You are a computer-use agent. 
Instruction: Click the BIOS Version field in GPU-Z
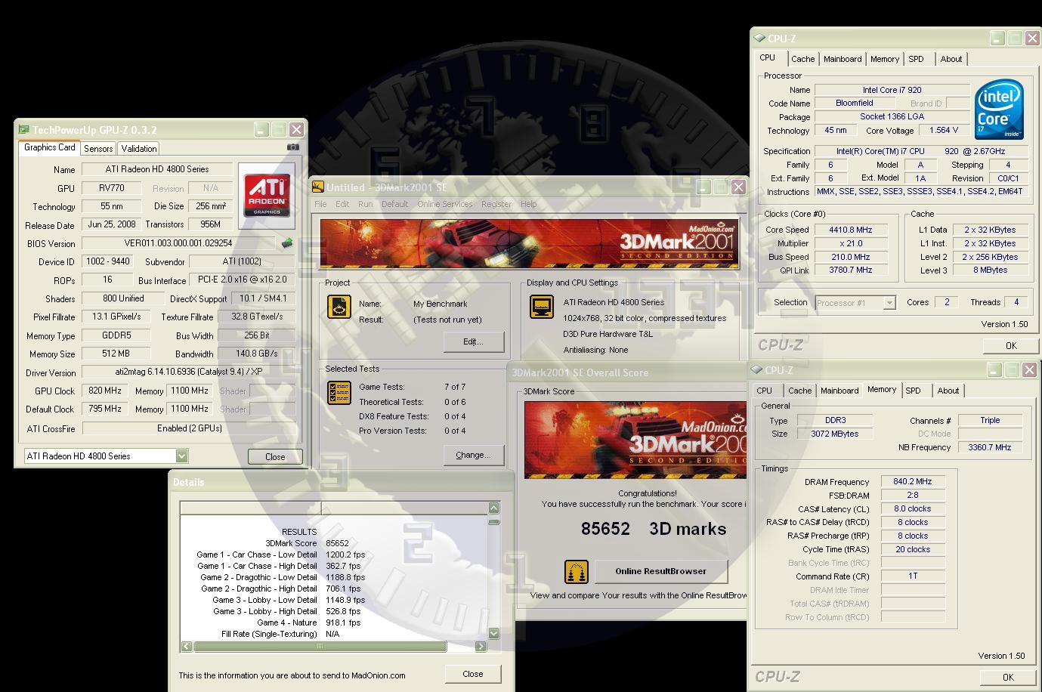click(x=178, y=243)
